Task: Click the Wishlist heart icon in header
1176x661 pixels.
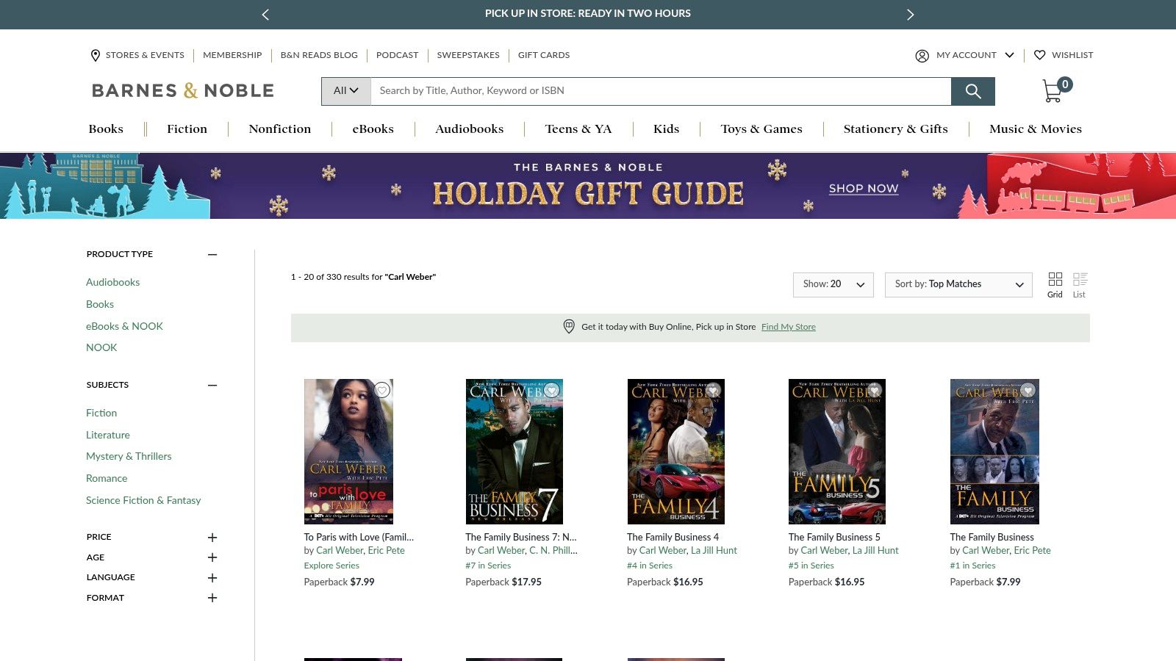Action: tap(1039, 55)
